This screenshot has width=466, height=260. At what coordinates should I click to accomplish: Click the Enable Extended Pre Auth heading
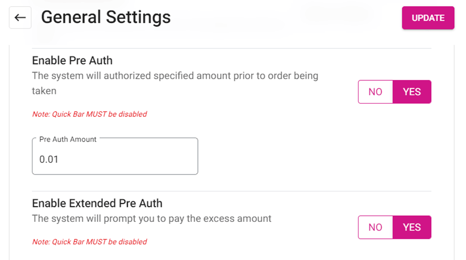(x=97, y=203)
